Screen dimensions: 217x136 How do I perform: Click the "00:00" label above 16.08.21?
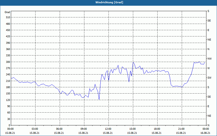[205, 129]
